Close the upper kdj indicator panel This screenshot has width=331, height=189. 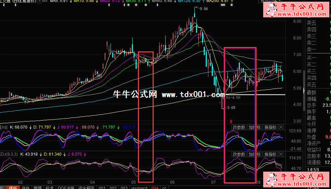coord(281,127)
